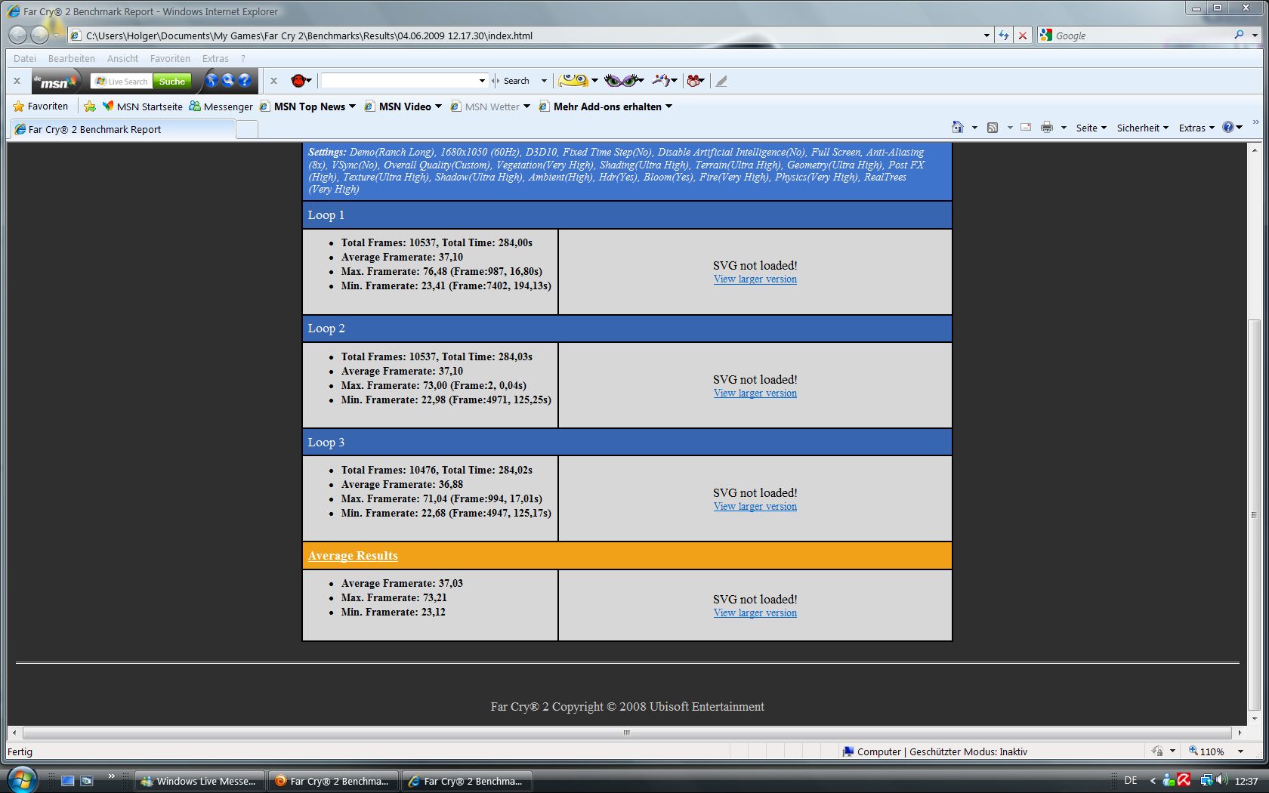This screenshot has height=793, width=1269.
Task: Click the horizontal scrollbar thumb
Action: point(626,733)
